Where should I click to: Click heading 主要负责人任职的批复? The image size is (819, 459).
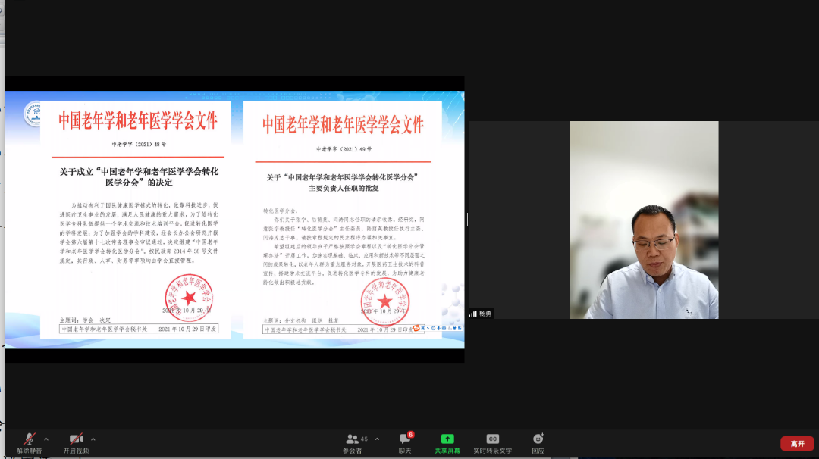[344, 189]
